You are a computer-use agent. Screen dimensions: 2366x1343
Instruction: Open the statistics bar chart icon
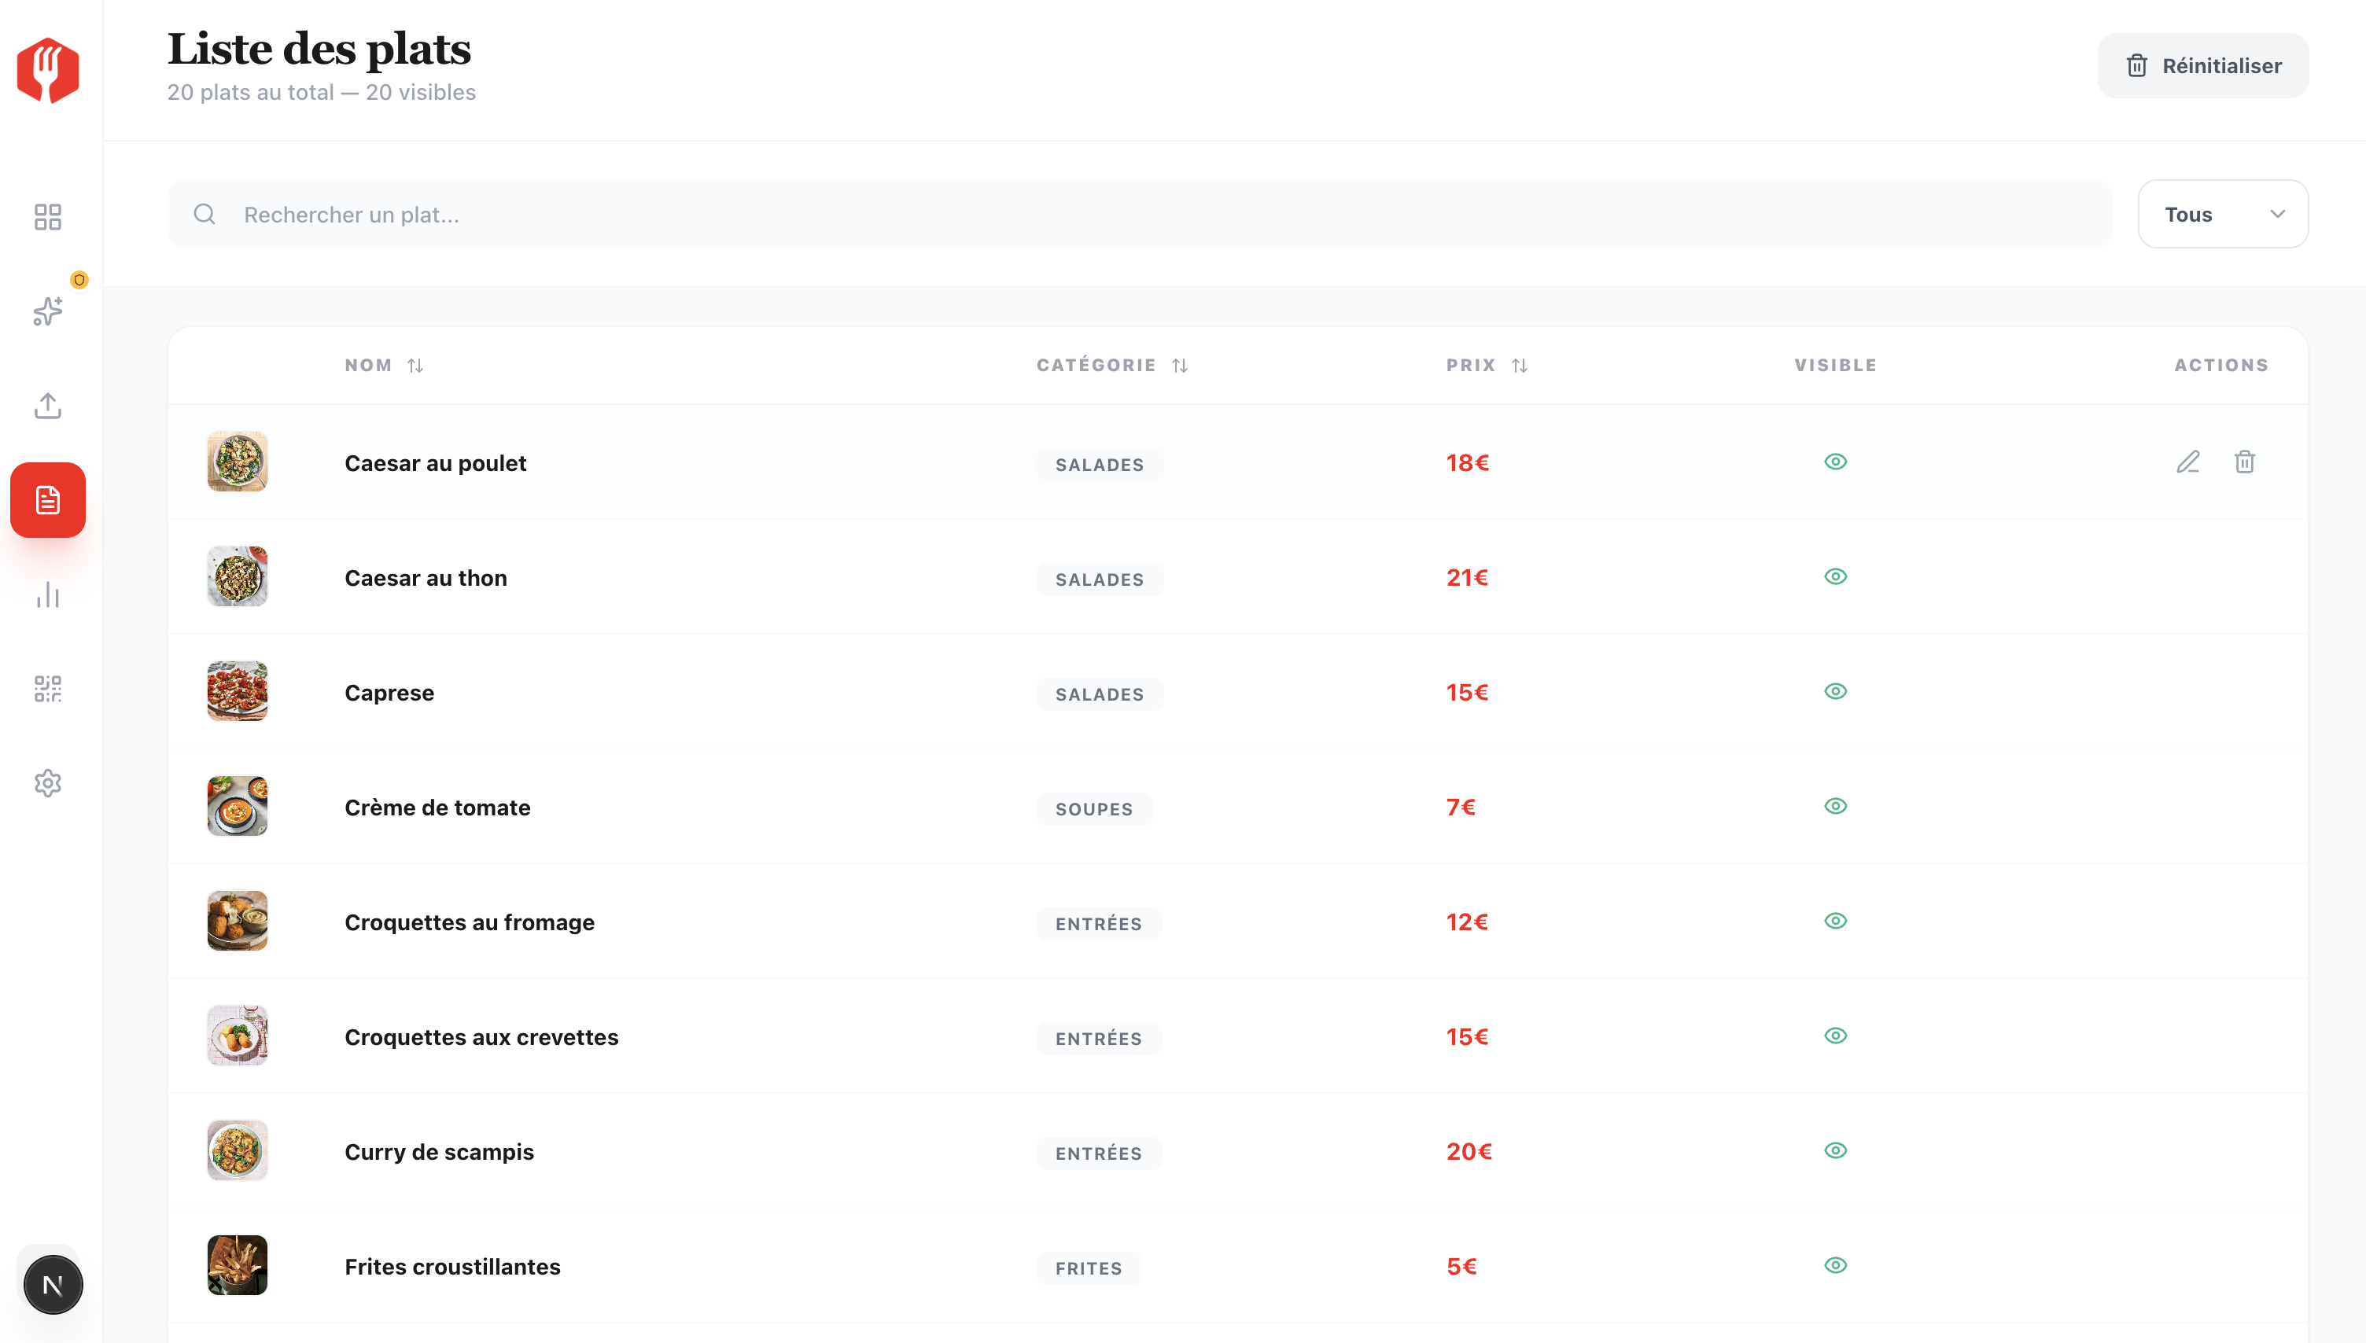click(47, 595)
